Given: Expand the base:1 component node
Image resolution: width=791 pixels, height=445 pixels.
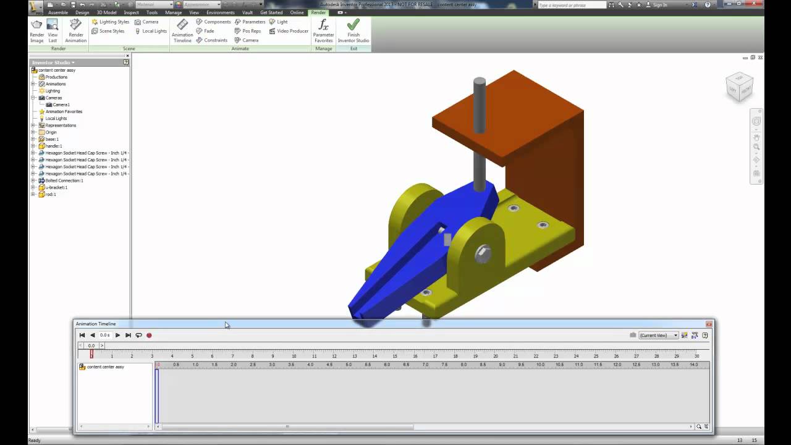Looking at the screenshot, I should pyautogui.click(x=34, y=139).
